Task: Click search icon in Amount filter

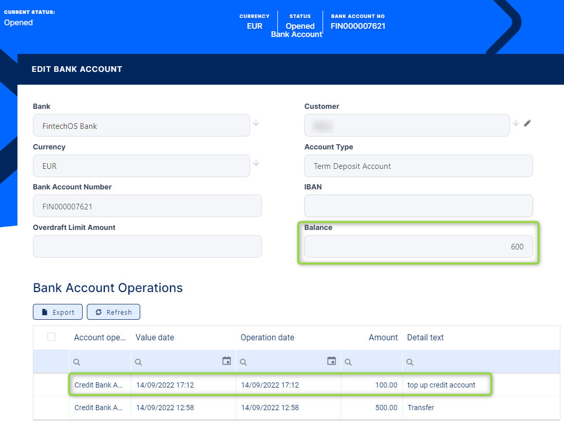Action: click(x=348, y=362)
